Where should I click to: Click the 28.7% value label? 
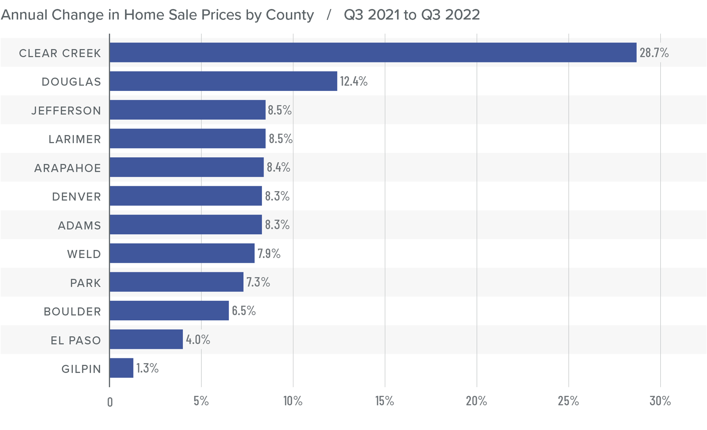click(x=654, y=53)
